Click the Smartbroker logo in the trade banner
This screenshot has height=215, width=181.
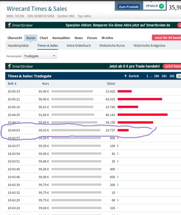[x=21, y=66]
